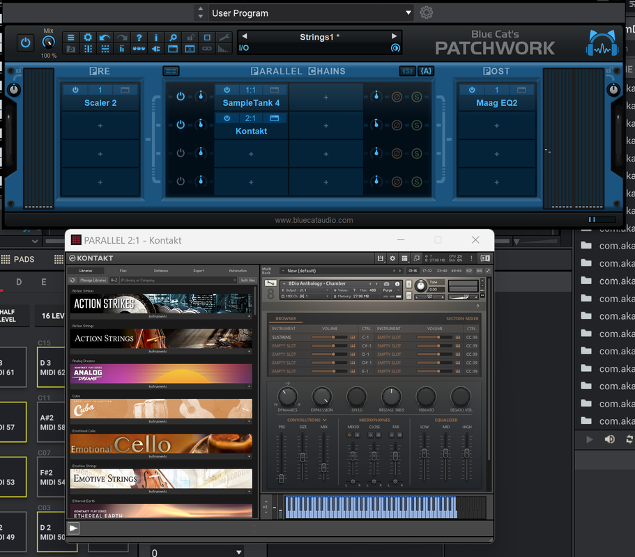Click the PatchWork info 'i' icon
The height and width of the screenshot is (557, 635).
156,38
